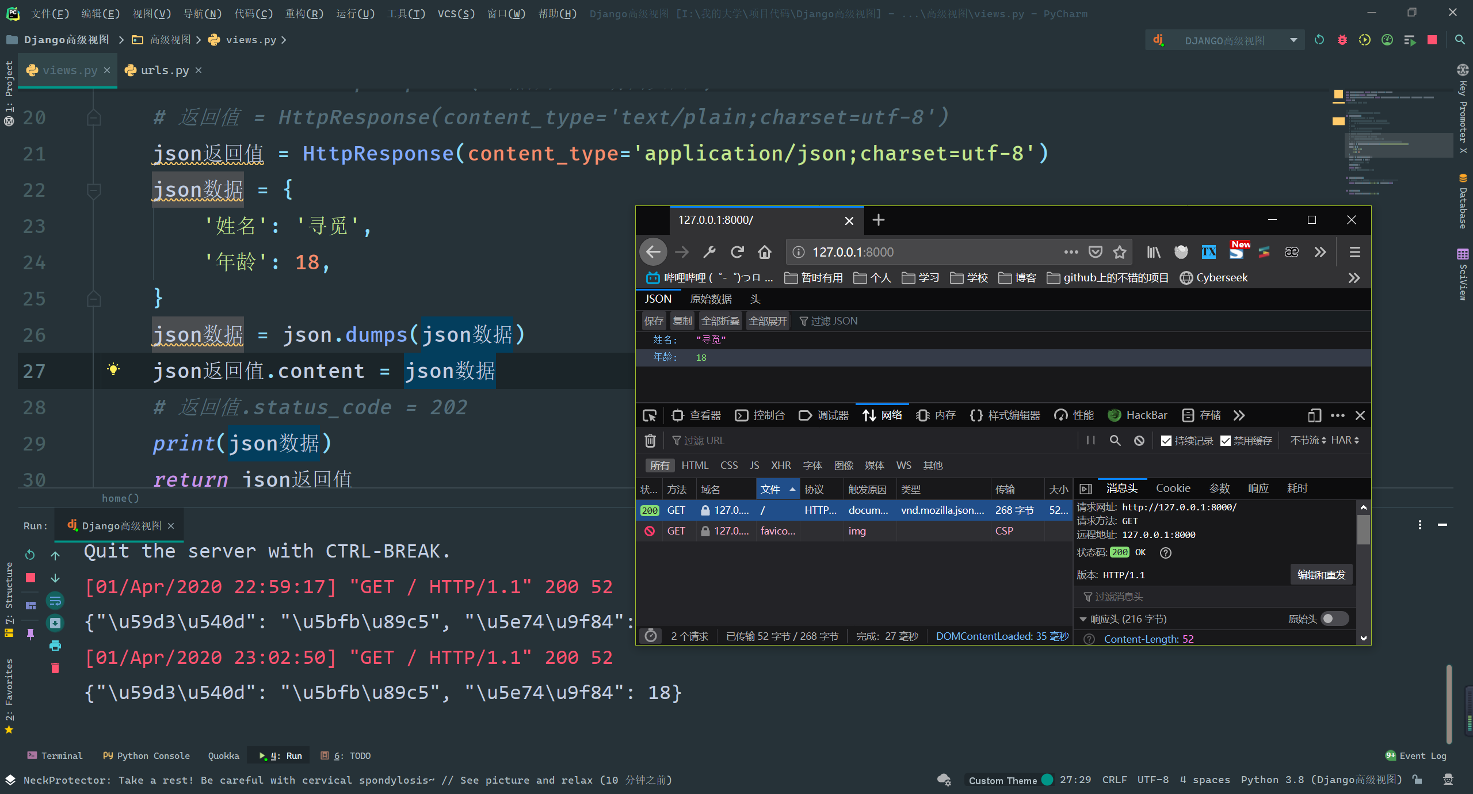
Task: Click the 编辑和重发 button
Action: pyautogui.click(x=1321, y=575)
